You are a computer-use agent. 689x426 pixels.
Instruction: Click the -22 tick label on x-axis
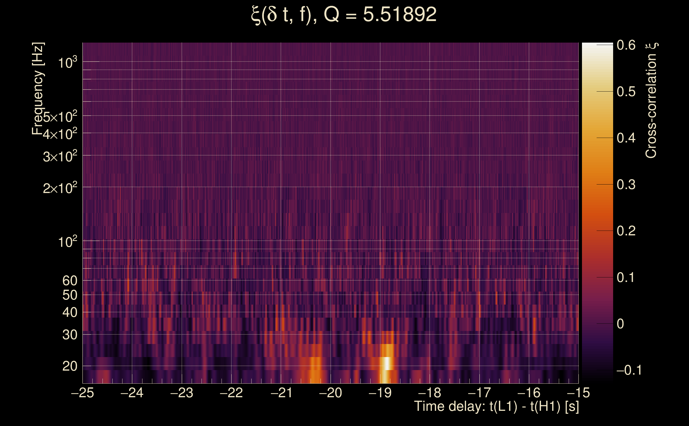point(231,393)
